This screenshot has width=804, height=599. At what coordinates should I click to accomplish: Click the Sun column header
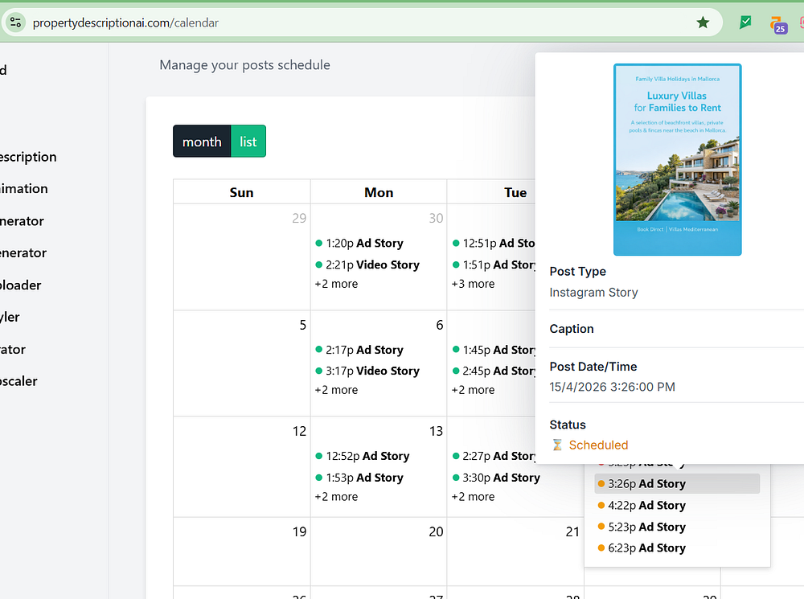click(x=241, y=192)
